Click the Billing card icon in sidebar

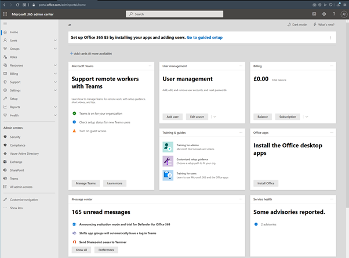(x=5, y=74)
